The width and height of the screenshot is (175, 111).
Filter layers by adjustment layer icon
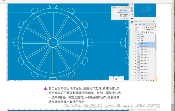pyautogui.click(x=146, y=27)
